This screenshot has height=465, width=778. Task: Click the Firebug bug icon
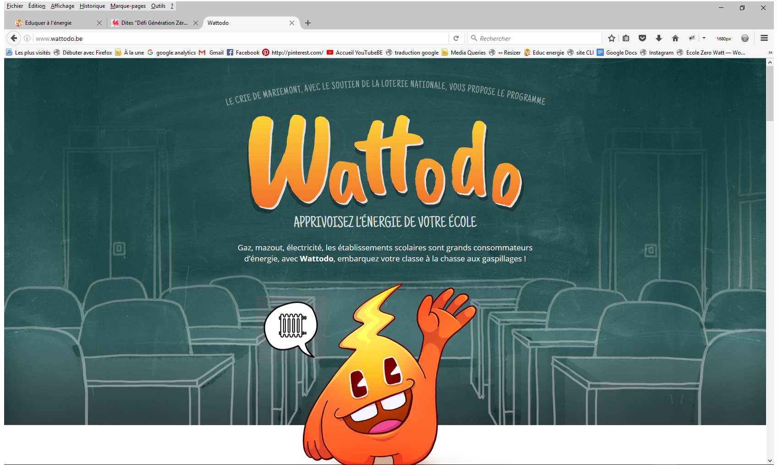coord(692,39)
